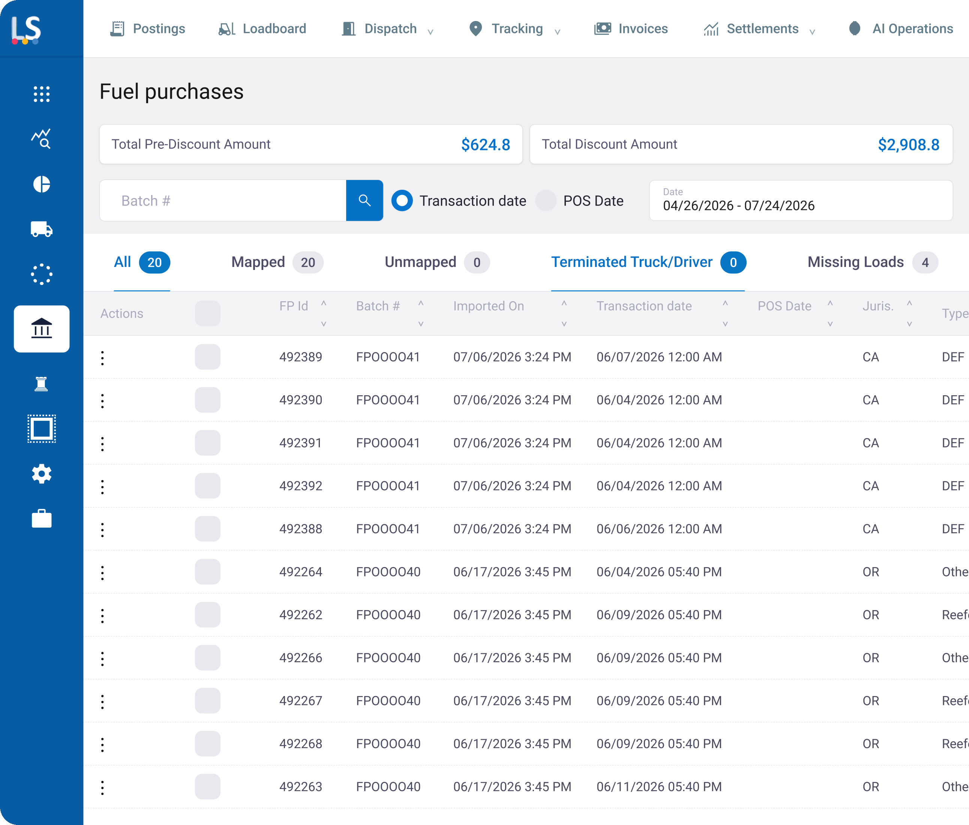This screenshot has height=825, width=969.
Task: Toggle the select-all checkbox in table header
Action: tap(208, 313)
